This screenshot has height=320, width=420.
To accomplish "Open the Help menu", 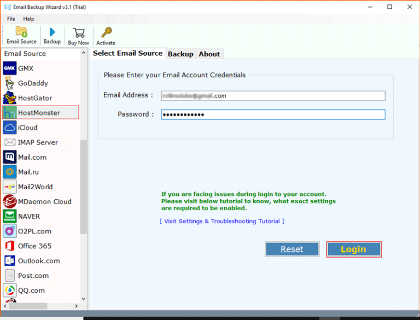I will (x=28, y=19).
